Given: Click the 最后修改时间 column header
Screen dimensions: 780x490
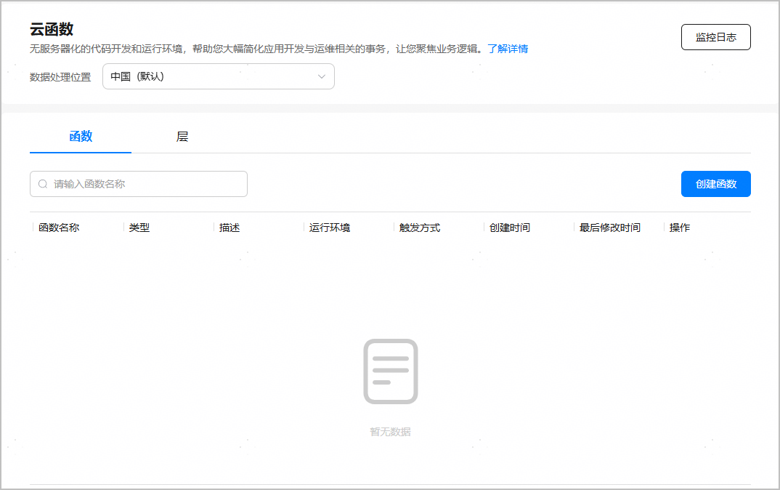Looking at the screenshot, I should (610, 228).
